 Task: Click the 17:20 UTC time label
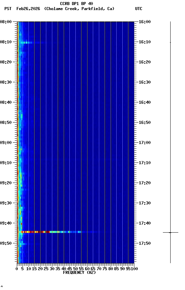coord(145,183)
